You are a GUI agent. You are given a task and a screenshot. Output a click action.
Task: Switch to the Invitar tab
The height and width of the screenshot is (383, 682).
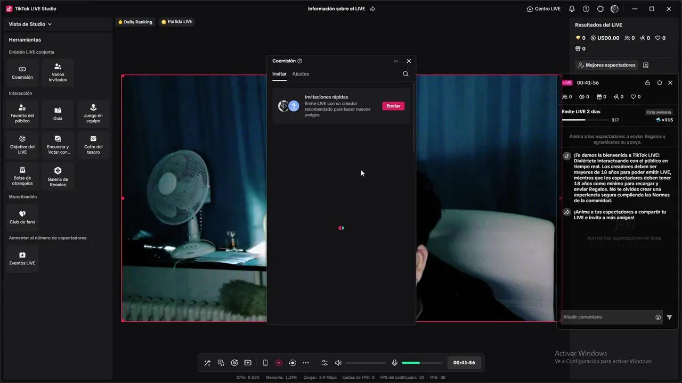(x=279, y=74)
